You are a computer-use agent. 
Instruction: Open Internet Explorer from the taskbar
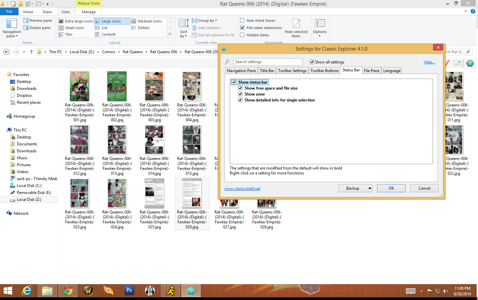point(27,291)
